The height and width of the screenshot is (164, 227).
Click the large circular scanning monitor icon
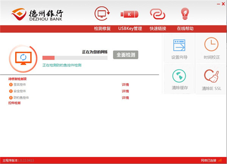click(23, 58)
